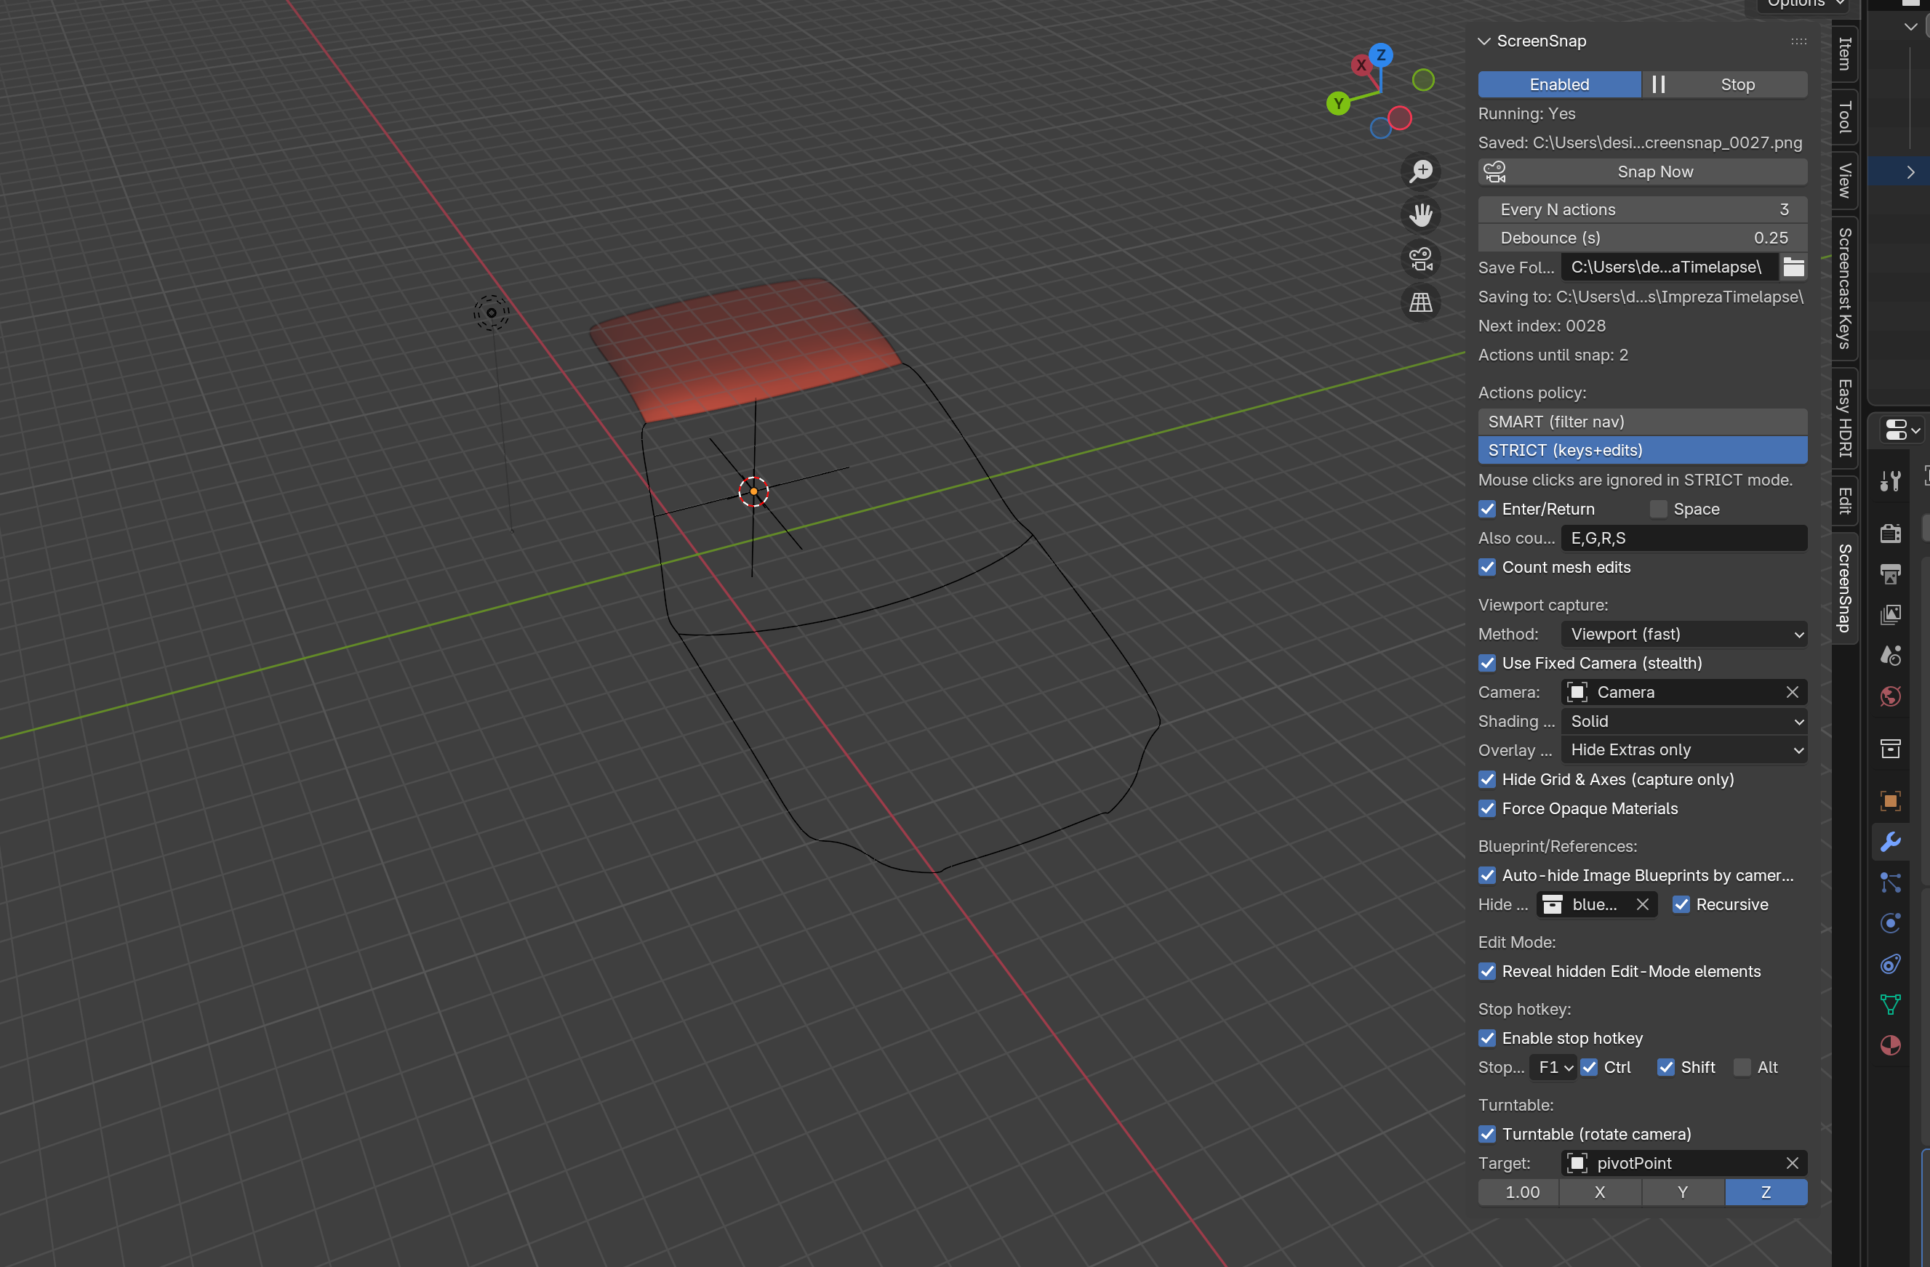Toggle the Recursive checkbox
Image resolution: width=1930 pixels, height=1267 pixels.
coord(1681,904)
